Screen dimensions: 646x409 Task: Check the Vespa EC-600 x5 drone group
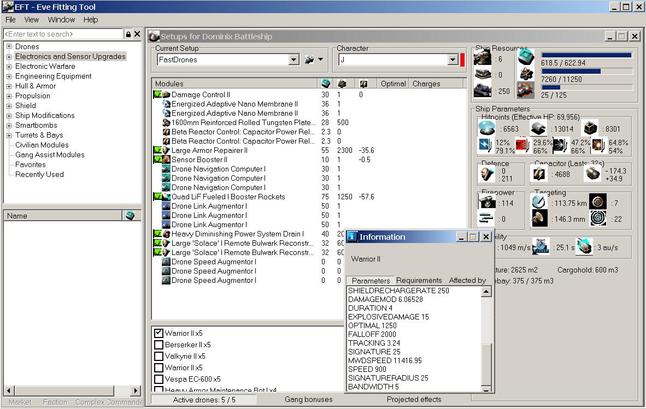coord(158,379)
